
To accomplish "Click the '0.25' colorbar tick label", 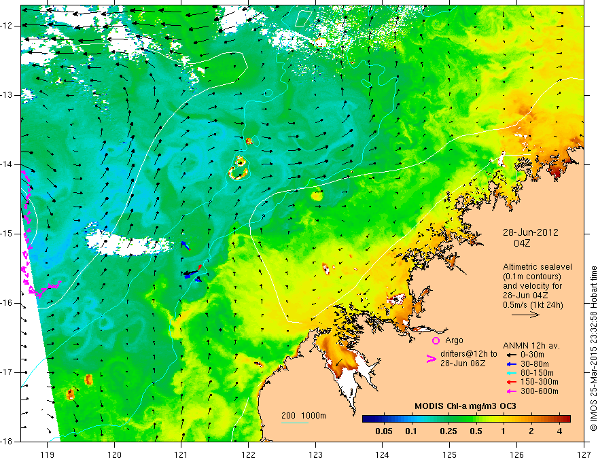I will pos(448,431).
